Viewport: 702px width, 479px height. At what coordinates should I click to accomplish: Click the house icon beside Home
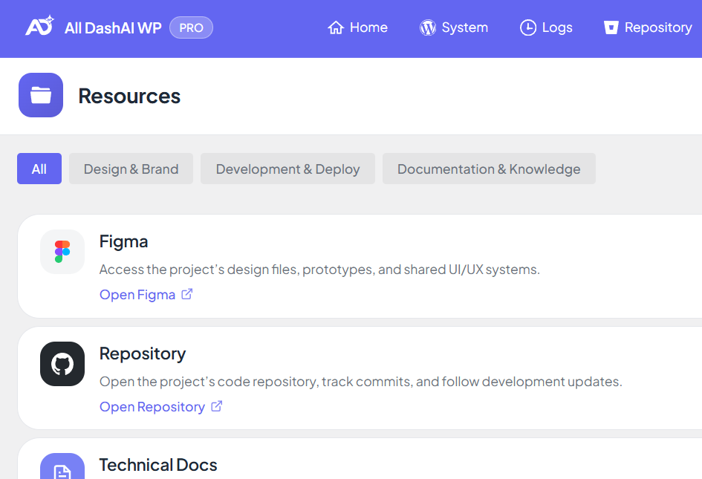(336, 28)
